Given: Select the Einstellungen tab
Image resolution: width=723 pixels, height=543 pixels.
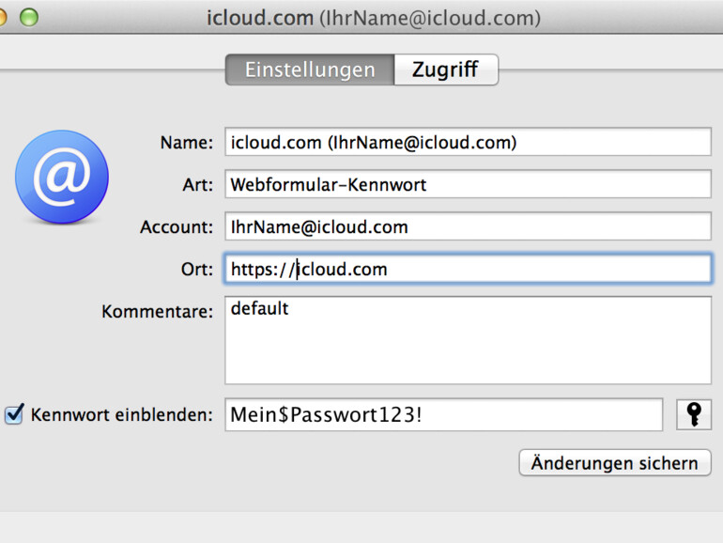Looking at the screenshot, I should pos(309,70).
